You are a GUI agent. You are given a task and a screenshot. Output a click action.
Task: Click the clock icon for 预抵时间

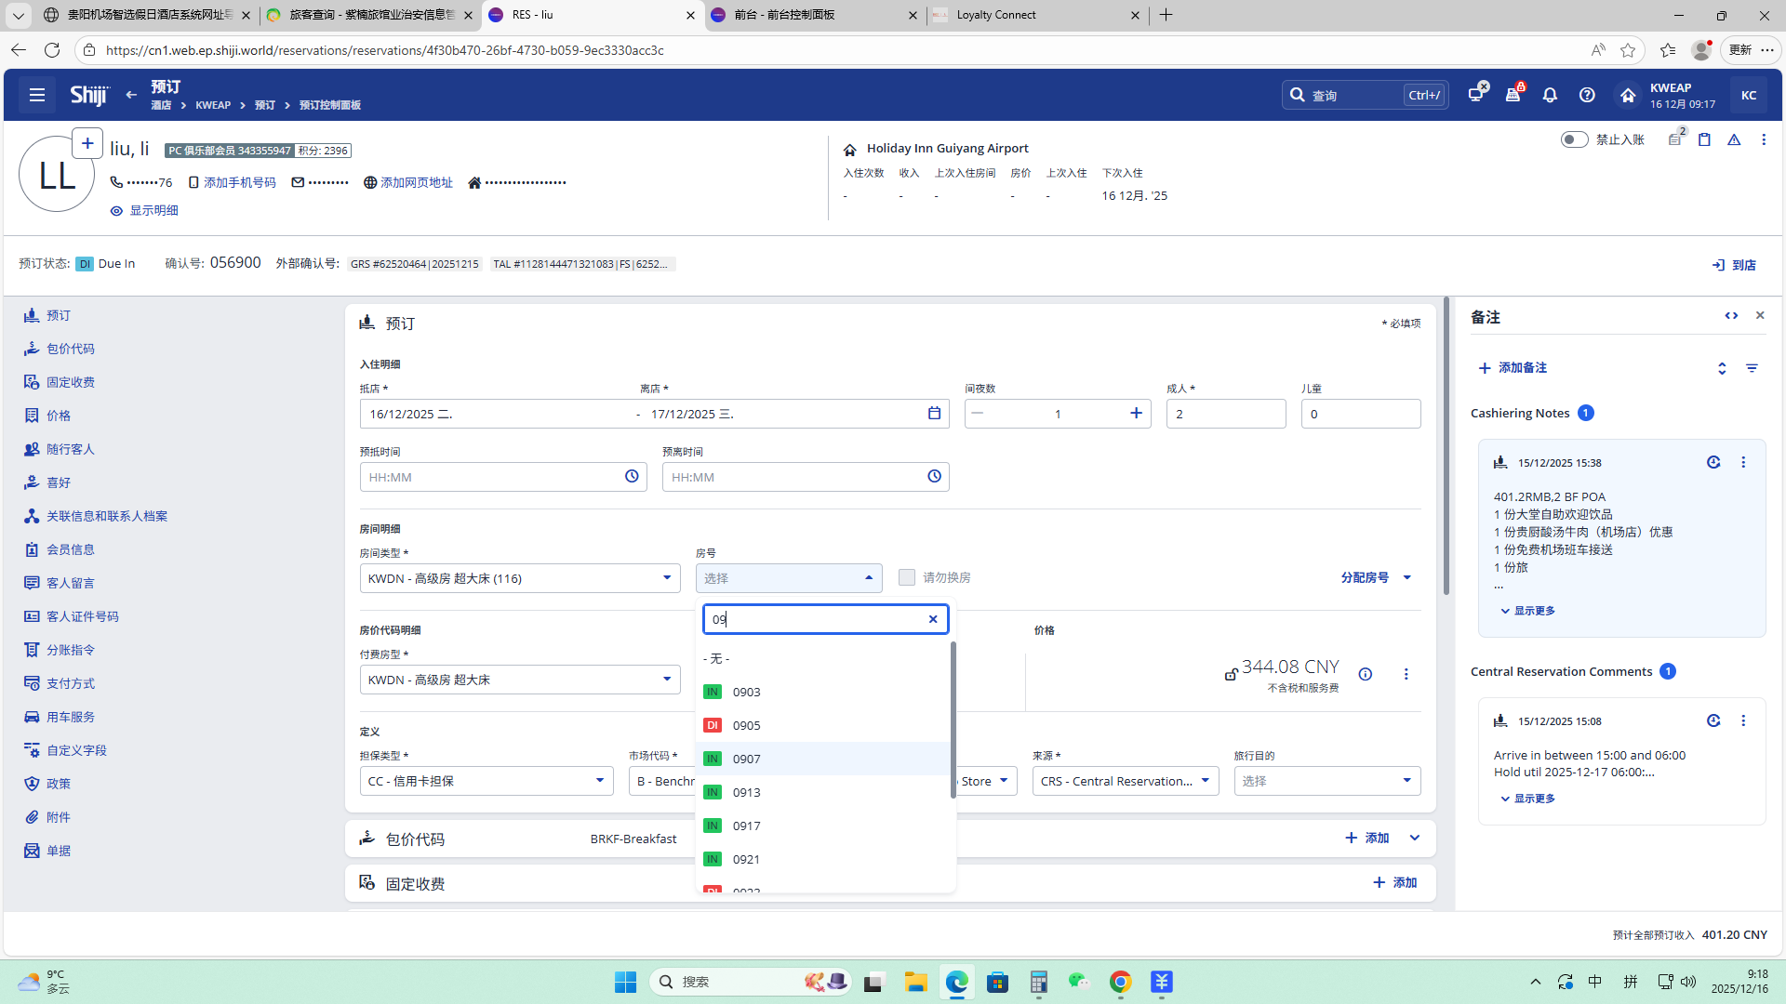click(x=632, y=477)
